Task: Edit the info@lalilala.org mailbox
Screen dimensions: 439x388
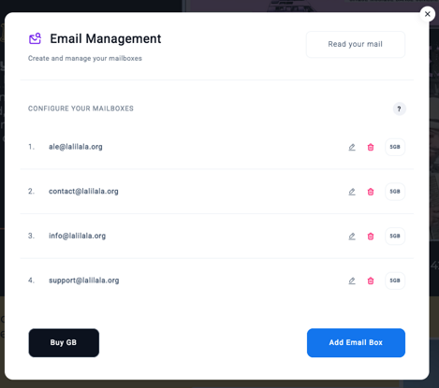Action: (352, 237)
